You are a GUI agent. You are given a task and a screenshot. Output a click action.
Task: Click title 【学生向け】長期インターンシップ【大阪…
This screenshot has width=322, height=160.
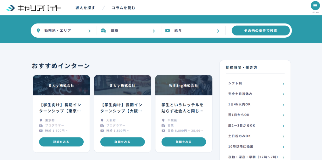121,108
